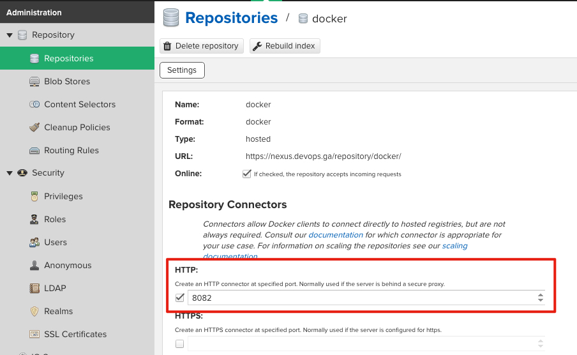Open the Settings tab
The image size is (577, 355).
182,70
